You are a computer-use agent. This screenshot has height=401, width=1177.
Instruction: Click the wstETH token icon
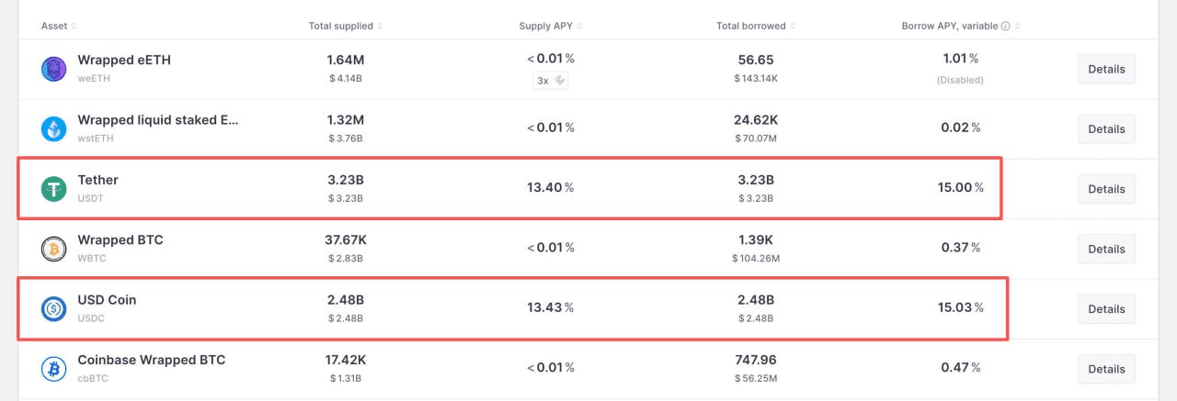coord(54,129)
